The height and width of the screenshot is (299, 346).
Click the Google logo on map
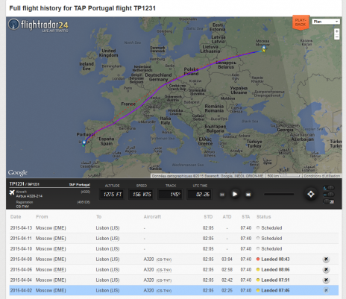click(17, 172)
